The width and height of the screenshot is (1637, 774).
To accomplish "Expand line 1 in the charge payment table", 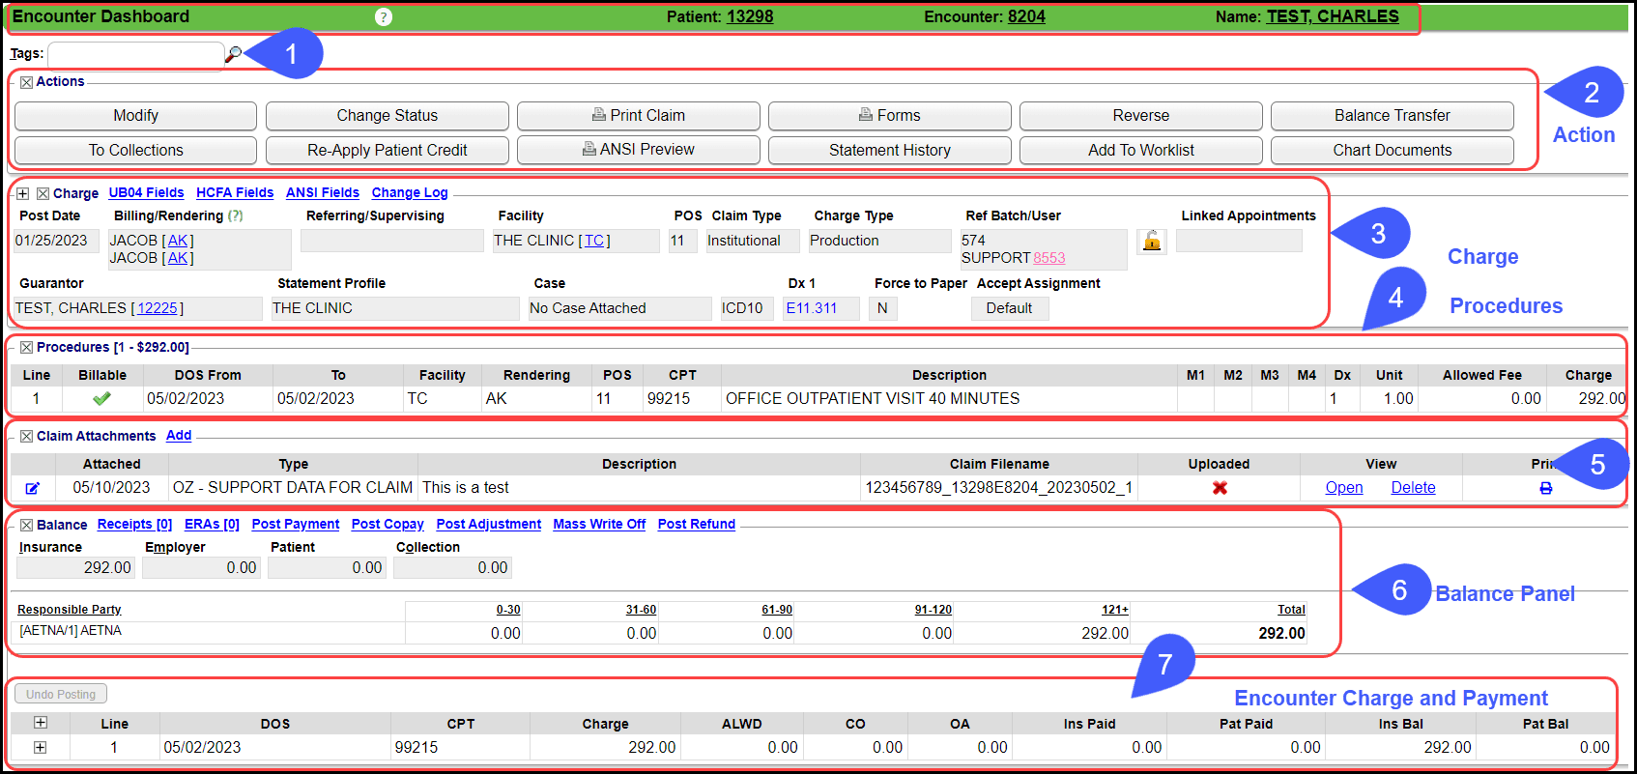I will click(x=40, y=747).
